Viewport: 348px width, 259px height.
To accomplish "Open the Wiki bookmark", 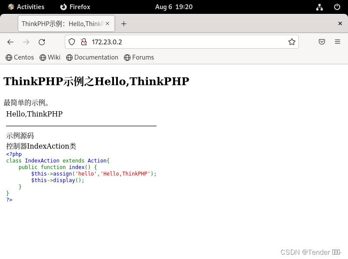I will [50, 57].
